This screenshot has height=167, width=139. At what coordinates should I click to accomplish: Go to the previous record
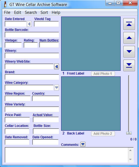(x=129, y=38)
